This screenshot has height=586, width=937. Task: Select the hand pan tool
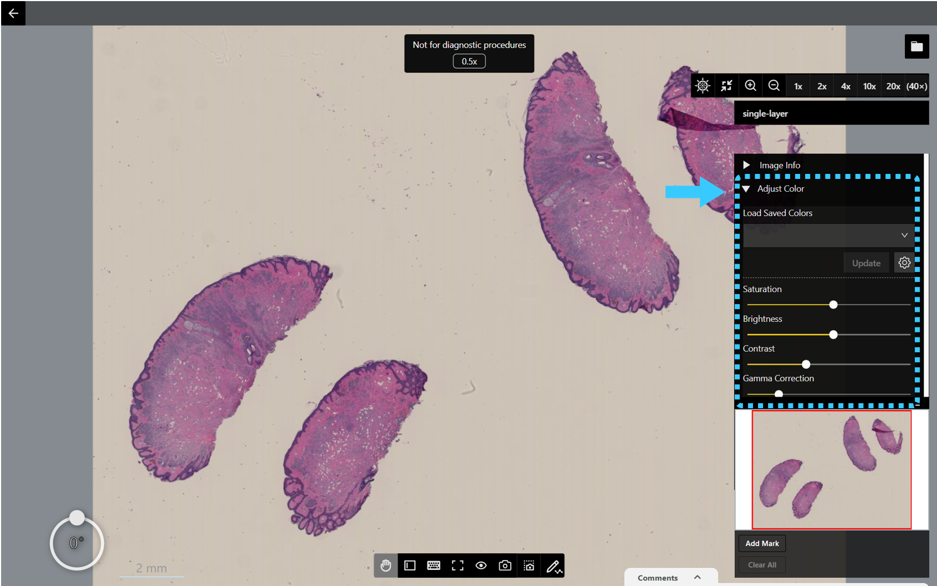[386, 566]
